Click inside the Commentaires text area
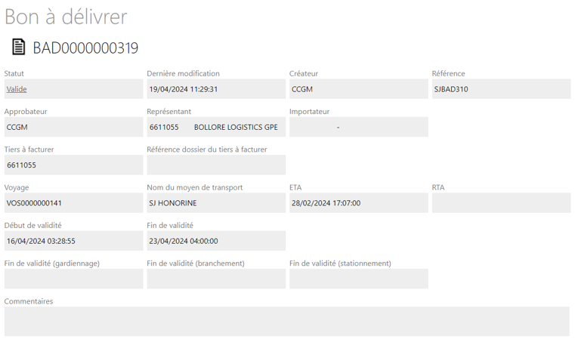Image resolution: width=575 pixels, height=342 pixels. (x=286, y=321)
